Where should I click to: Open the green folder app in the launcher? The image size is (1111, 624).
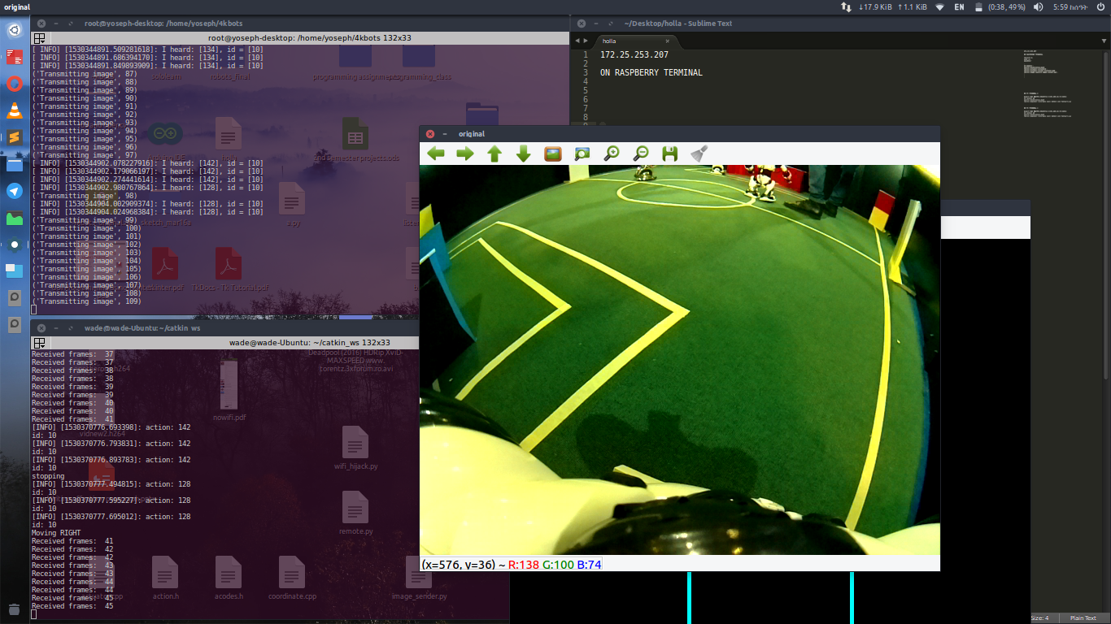point(15,218)
